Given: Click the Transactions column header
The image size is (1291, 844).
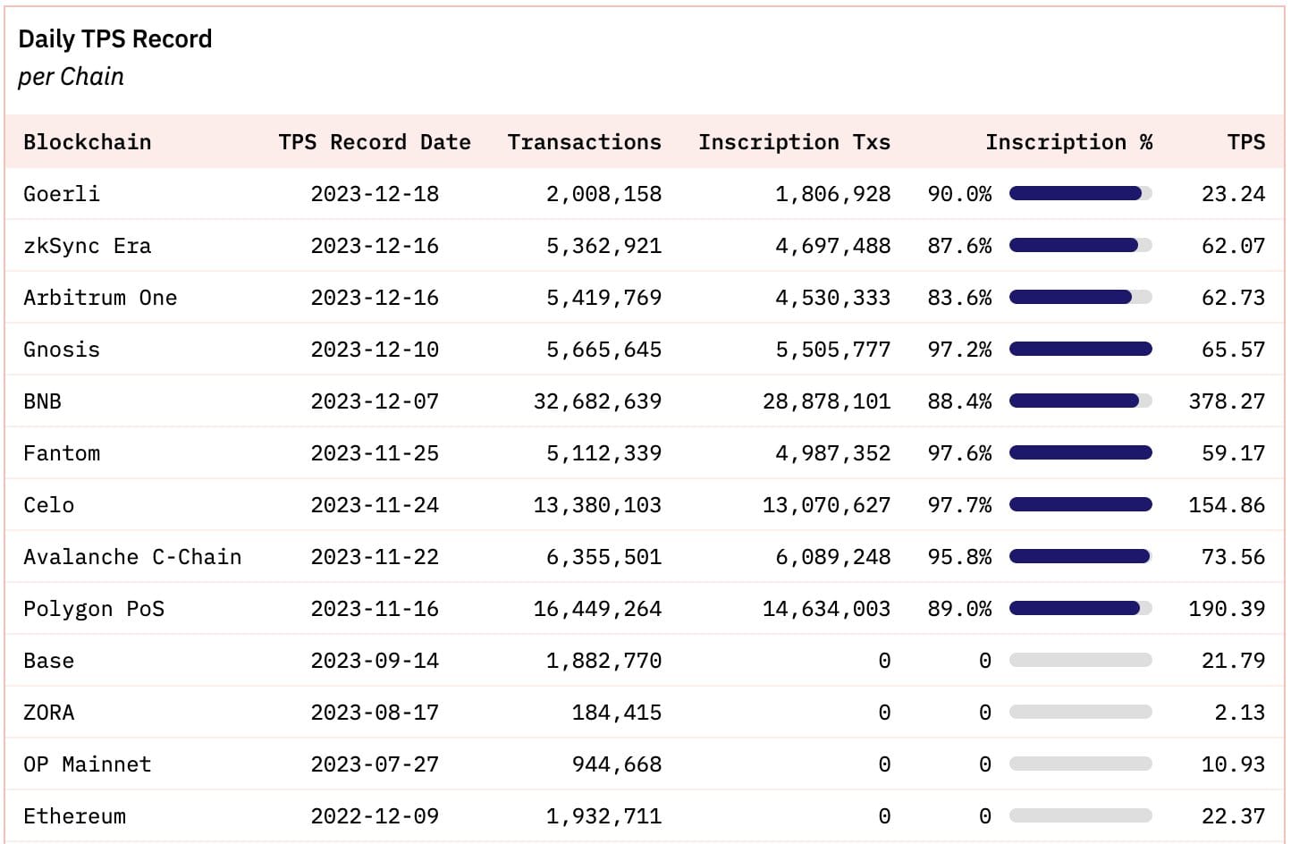Looking at the screenshot, I should tap(584, 142).
